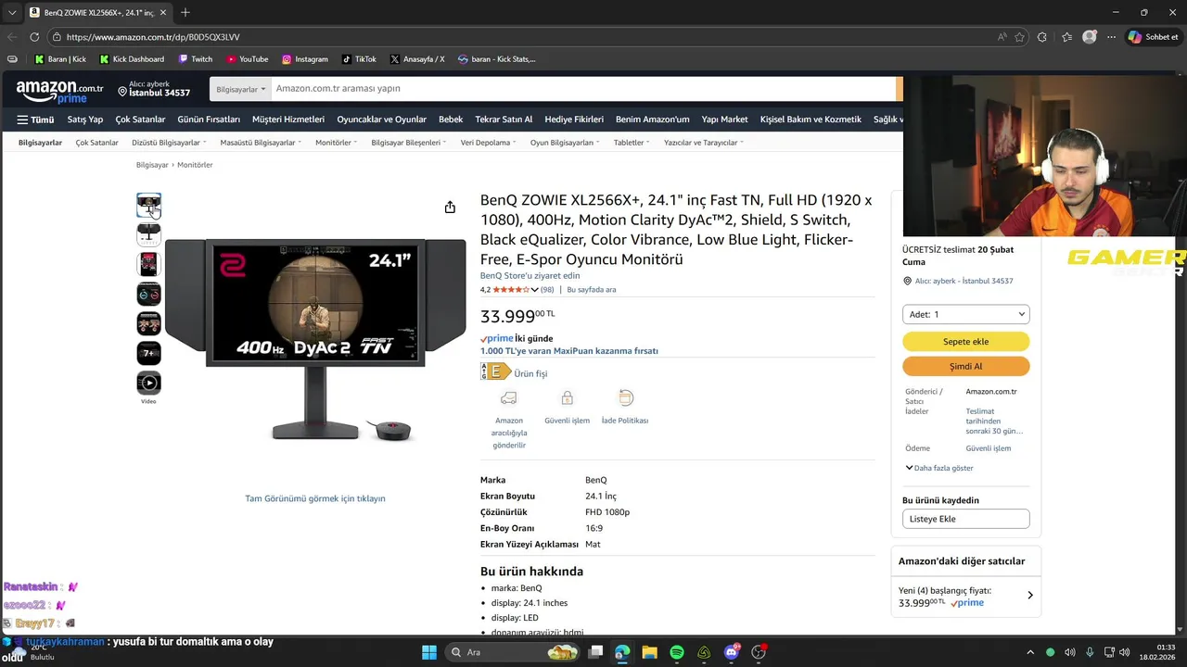Click the Amazon search input field
The height and width of the screenshot is (667, 1187).
point(582,89)
